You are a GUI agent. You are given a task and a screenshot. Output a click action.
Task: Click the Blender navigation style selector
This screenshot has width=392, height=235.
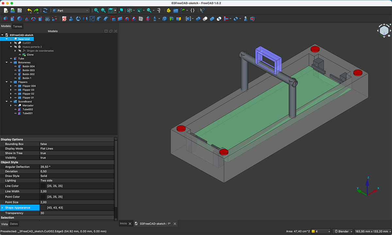tap(342, 231)
